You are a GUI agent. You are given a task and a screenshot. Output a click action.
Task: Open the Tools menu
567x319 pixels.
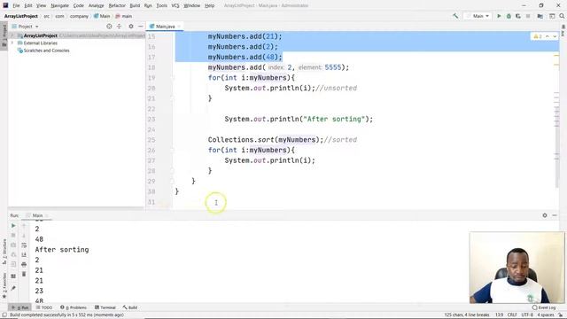(x=161, y=5)
